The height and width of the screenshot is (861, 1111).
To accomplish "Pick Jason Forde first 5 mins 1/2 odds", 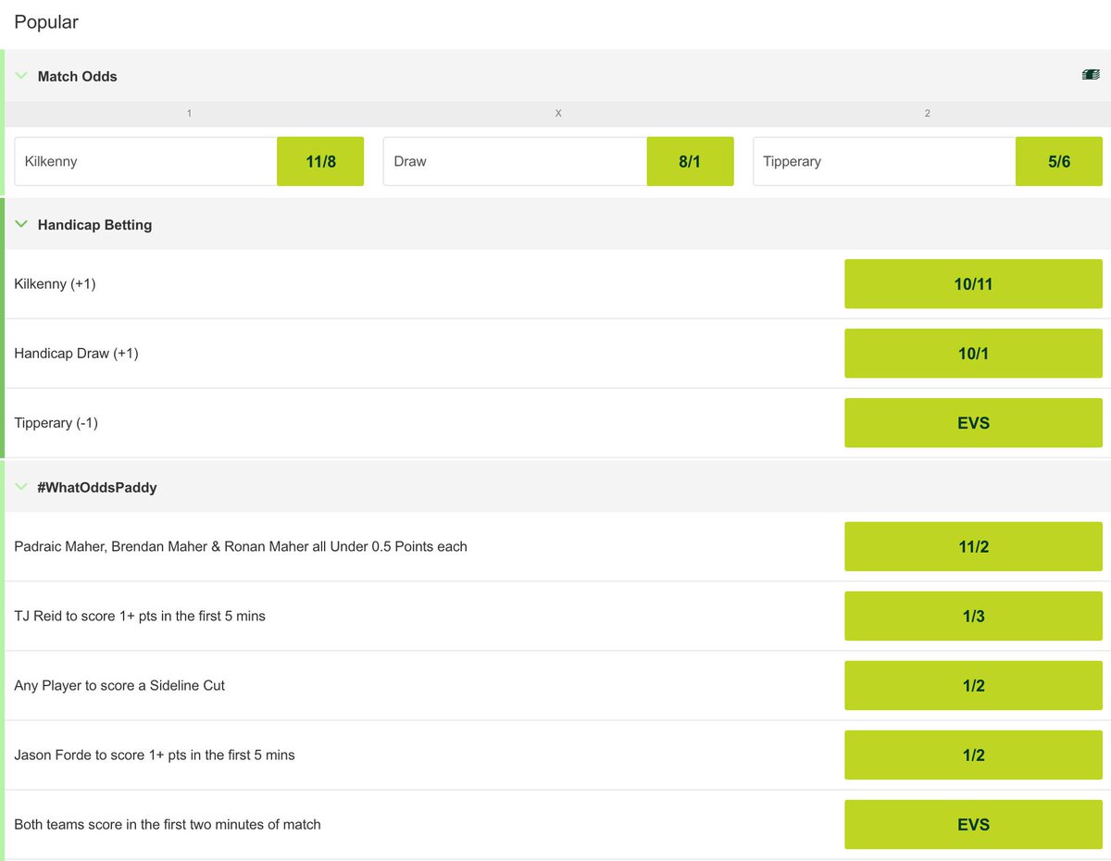I will coord(973,755).
